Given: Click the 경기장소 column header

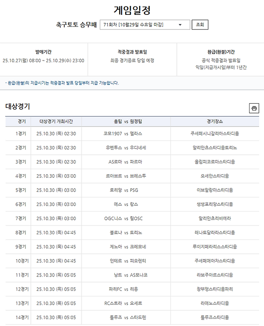Looking at the screenshot, I should [x=215, y=121].
